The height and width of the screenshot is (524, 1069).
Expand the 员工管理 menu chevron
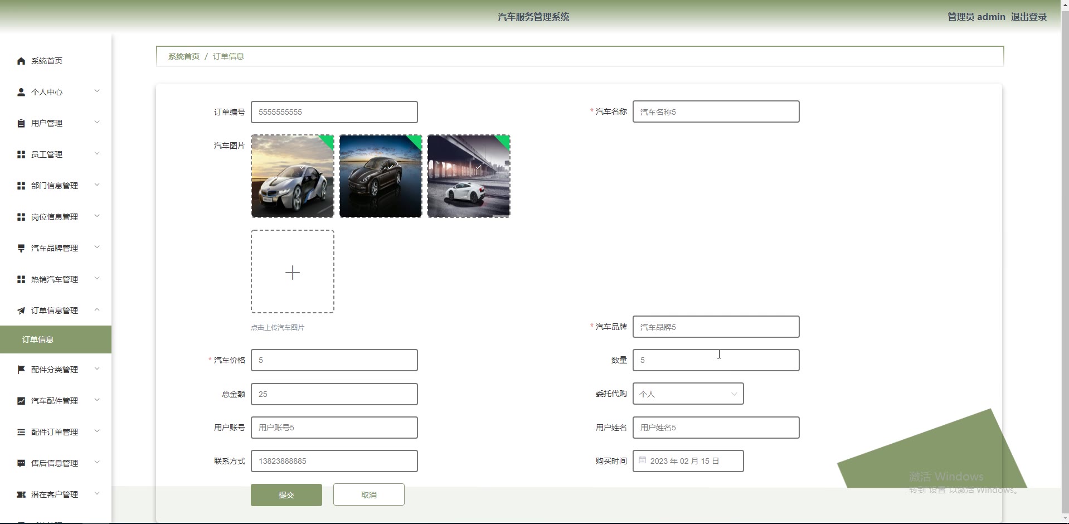(97, 154)
